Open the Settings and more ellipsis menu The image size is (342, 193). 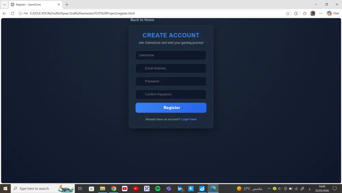[x=321, y=13]
